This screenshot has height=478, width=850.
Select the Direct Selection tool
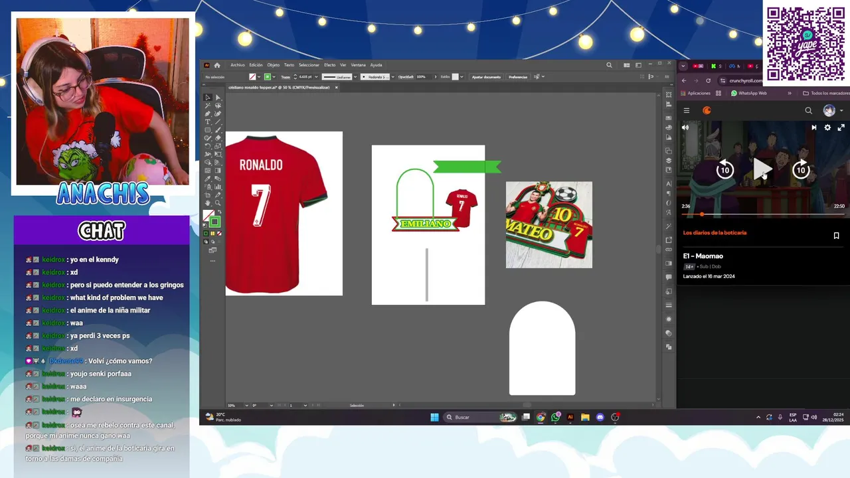pos(218,97)
